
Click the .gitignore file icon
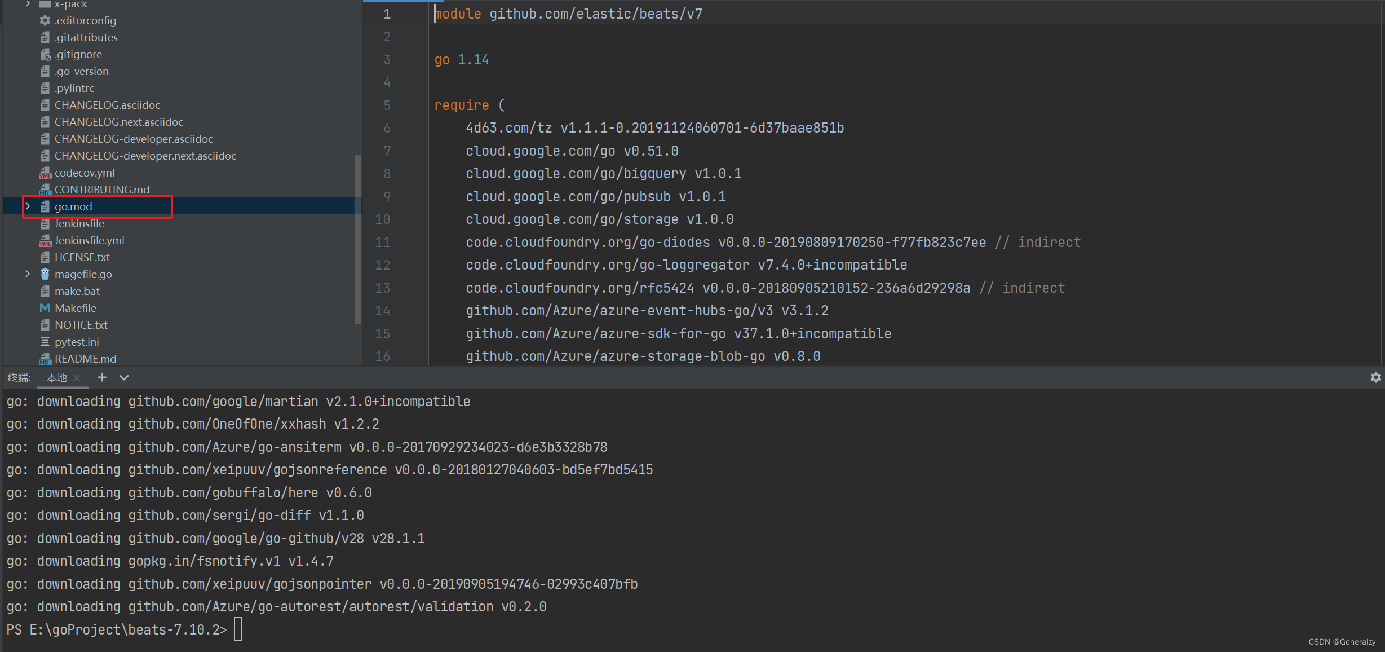45,54
